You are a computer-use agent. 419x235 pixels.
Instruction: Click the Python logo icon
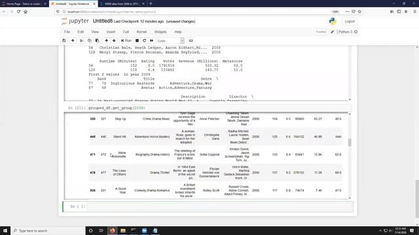[x=333, y=22]
